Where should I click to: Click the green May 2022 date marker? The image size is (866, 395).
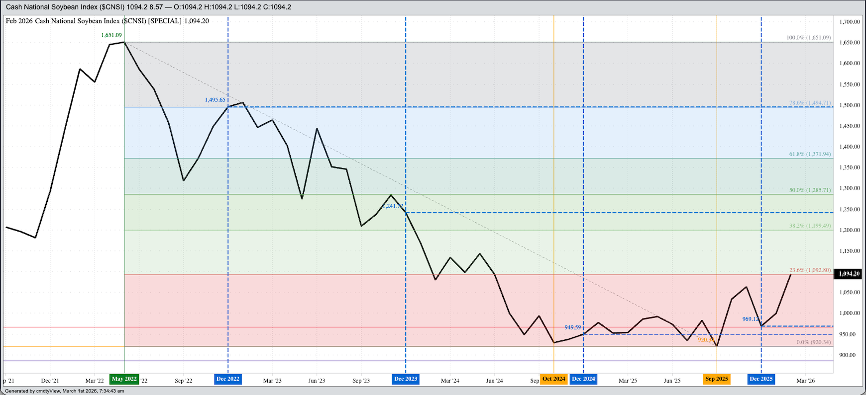[124, 379]
